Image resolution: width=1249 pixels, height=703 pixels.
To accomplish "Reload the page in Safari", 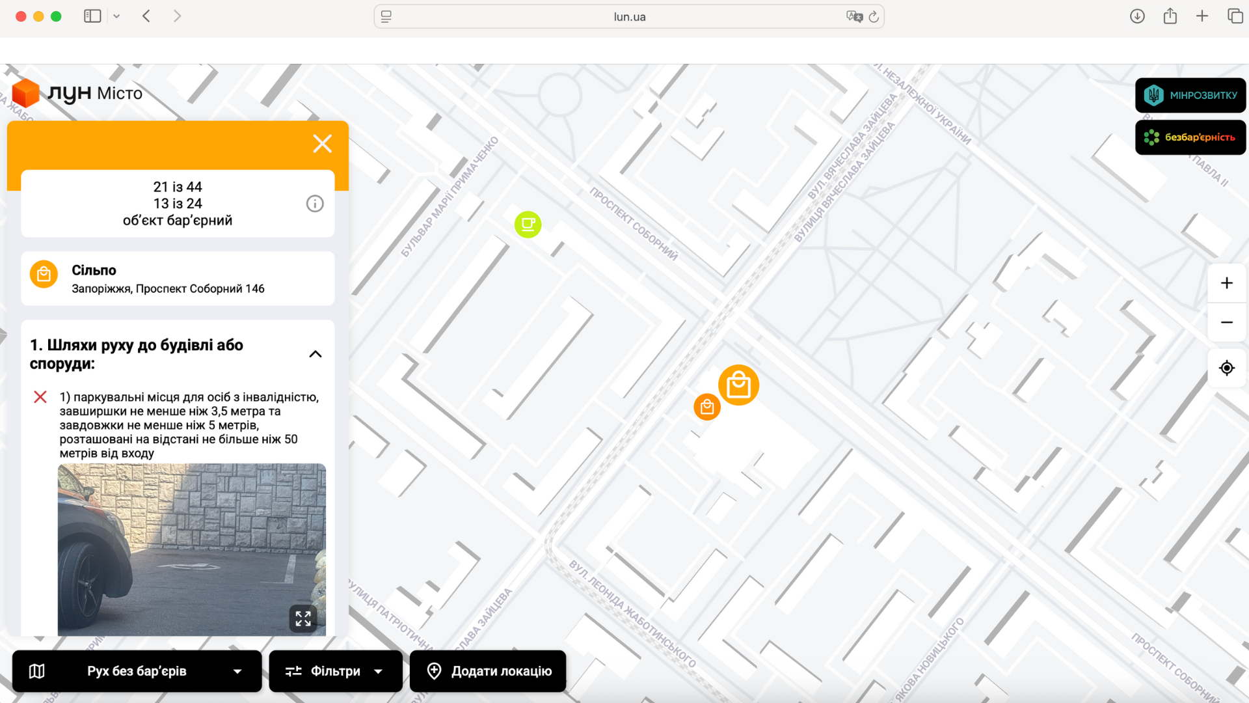I will (x=874, y=17).
